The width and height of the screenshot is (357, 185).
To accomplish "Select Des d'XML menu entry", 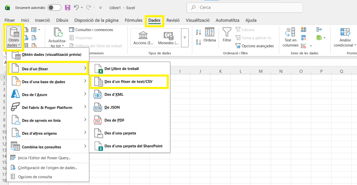I will click(x=129, y=94).
